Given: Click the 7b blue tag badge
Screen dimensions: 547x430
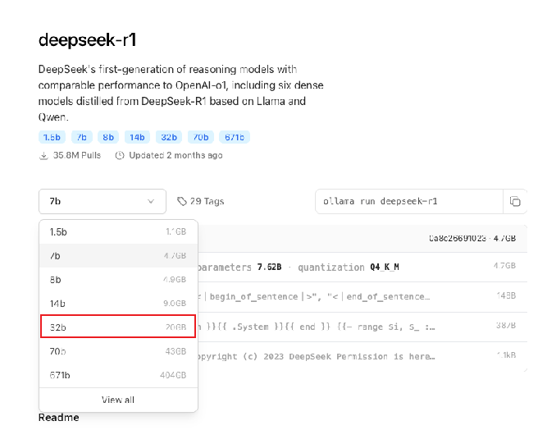Looking at the screenshot, I should pyautogui.click(x=82, y=137).
